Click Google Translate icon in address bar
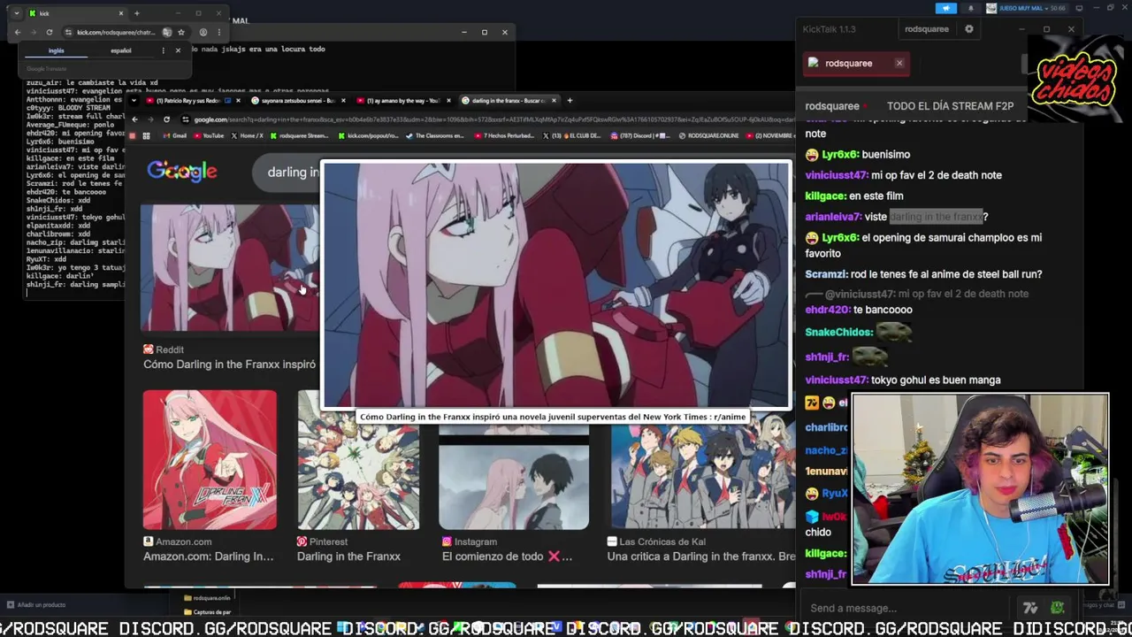The image size is (1132, 637). pyautogui.click(x=166, y=32)
